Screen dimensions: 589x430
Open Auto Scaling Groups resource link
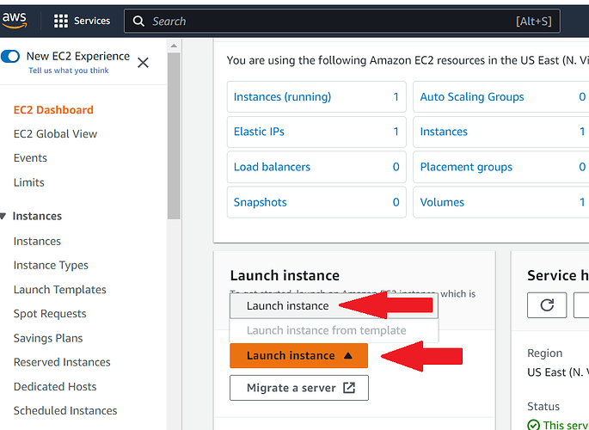(x=472, y=97)
